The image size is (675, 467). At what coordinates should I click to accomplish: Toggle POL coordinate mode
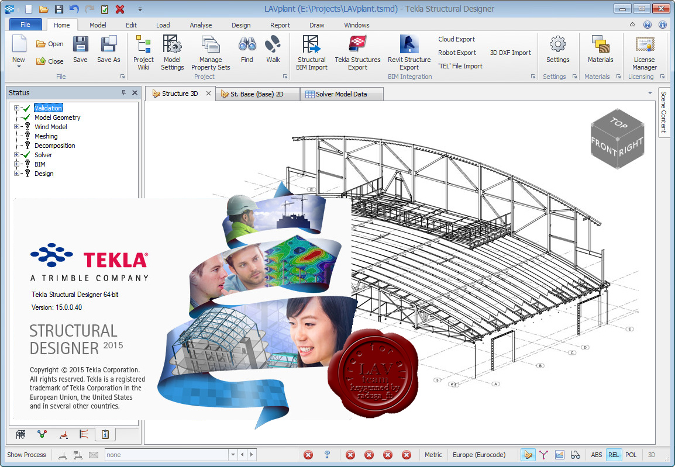(x=631, y=455)
